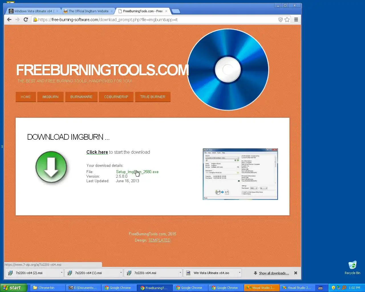This screenshot has height=292, width=365.
Task: Close the Official ImgBurn Website tab
Action: click(112, 11)
